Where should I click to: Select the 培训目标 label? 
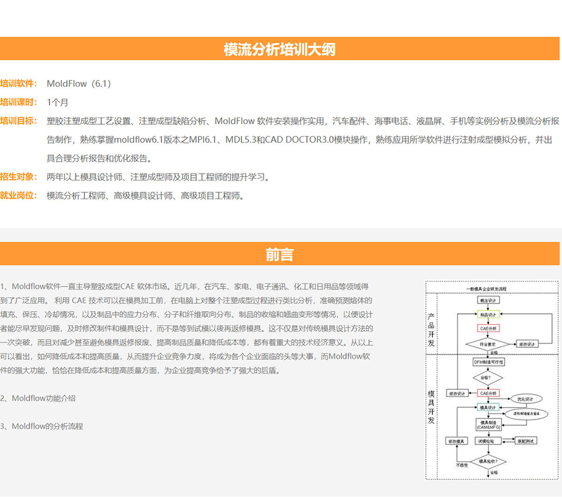pyautogui.click(x=18, y=121)
